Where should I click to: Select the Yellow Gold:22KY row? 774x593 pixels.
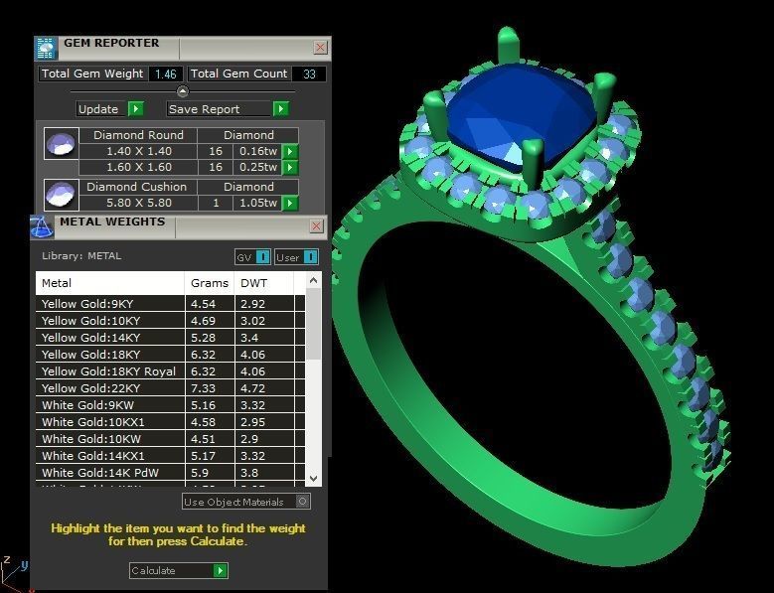170,388
